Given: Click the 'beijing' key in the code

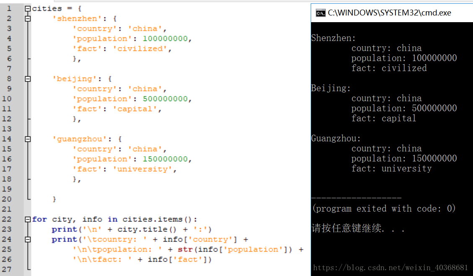Looking at the screenshot, I should tap(75, 79).
